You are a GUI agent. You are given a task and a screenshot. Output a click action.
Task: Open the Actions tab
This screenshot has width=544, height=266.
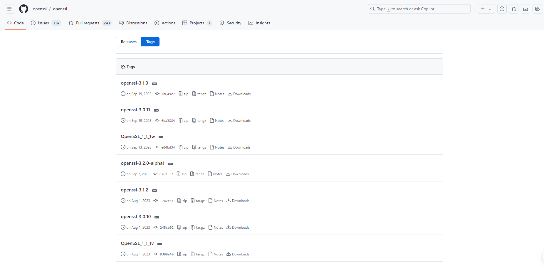pyautogui.click(x=165, y=23)
